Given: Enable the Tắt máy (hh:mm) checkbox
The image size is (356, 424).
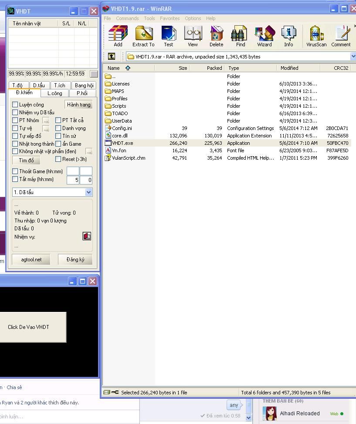Looking at the screenshot, I should pos(15,179).
